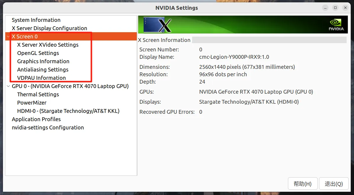Open the PowerMizer page
Viewport: 354px width, 195px height.
click(32, 103)
